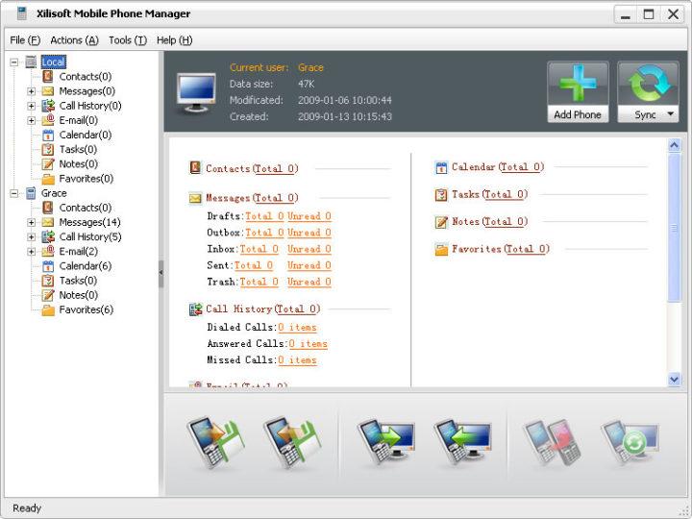
Task: Click phone-and-computer icon with left-pointing green arrow
Action: [x=461, y=442]
